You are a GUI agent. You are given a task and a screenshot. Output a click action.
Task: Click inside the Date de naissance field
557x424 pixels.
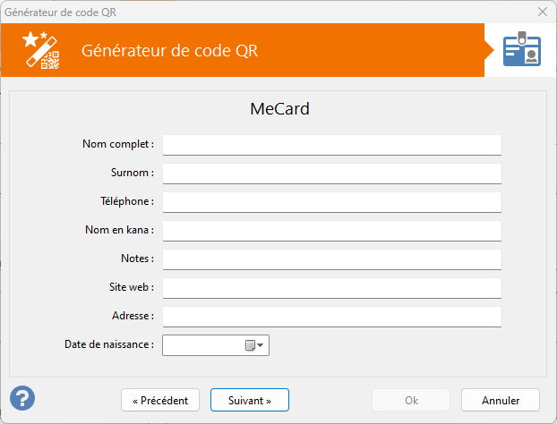point(203,345)
